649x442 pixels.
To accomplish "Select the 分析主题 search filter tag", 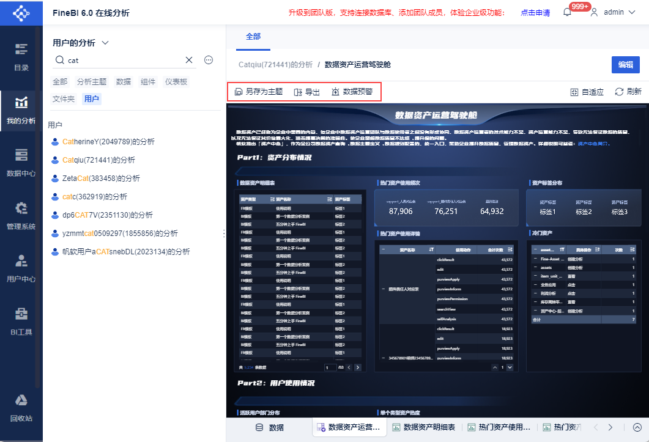I will [92, 82].
